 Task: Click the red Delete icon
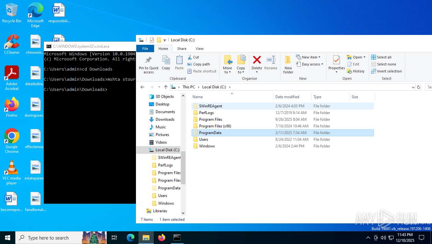(257, 60)
